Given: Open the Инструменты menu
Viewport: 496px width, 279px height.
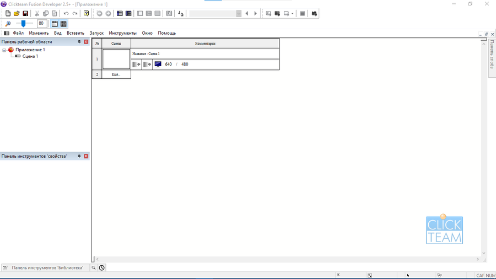Looking at the screenshot, I should [x=123, y=33].
